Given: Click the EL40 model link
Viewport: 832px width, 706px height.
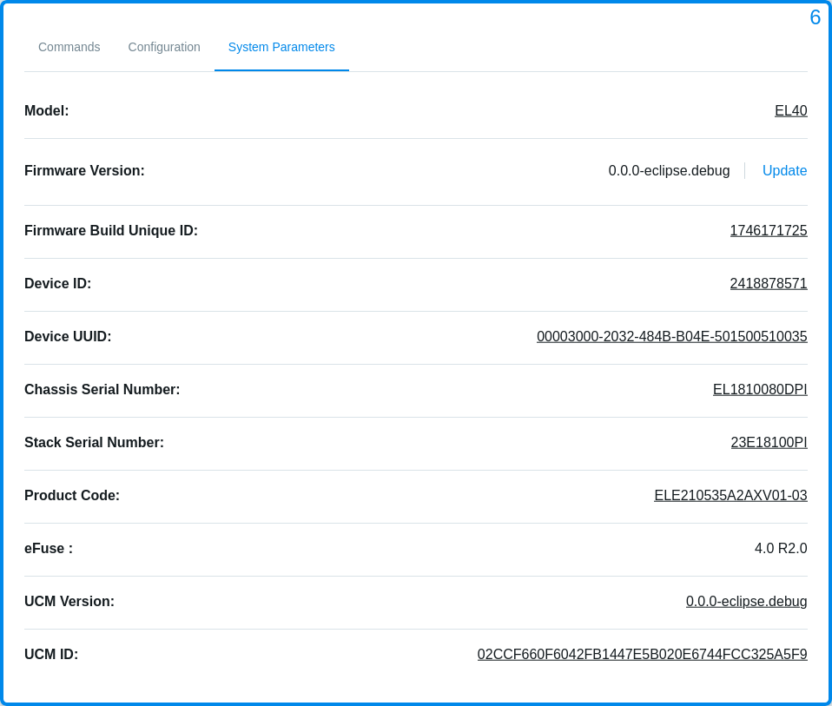Looking at the screenshot, I should 790,110.
